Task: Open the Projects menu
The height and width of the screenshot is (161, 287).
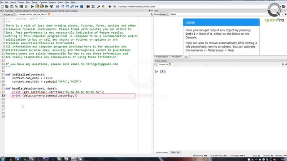Action: [52, 2]
